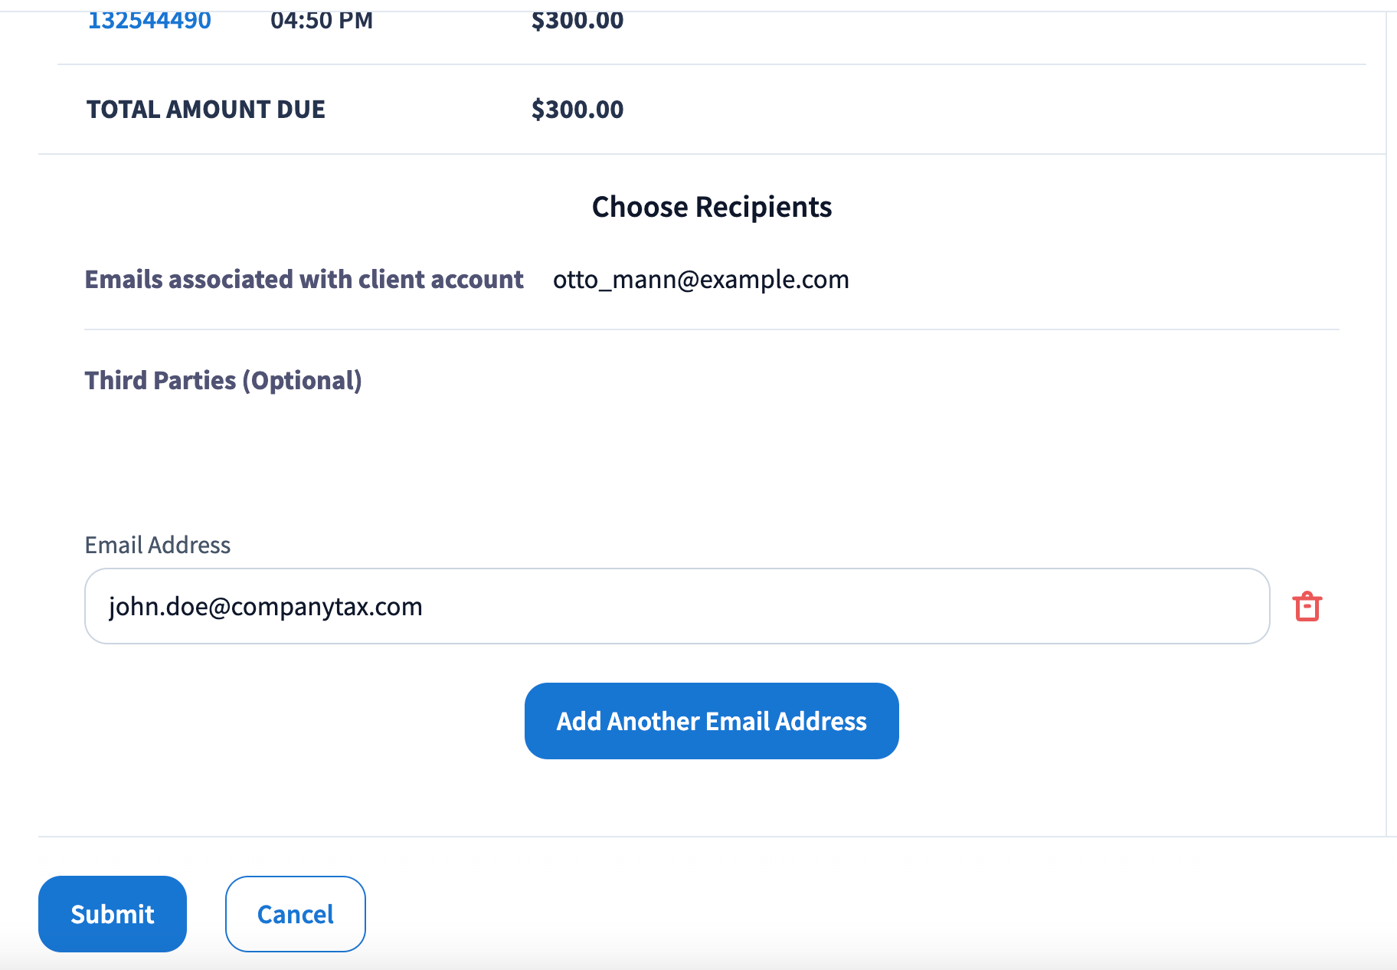Click the total amount due $300.00 value
This screenshot has height=970, width=1397.
577,110
